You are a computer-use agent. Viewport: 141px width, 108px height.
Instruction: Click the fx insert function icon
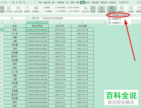(x=38, y=18)
